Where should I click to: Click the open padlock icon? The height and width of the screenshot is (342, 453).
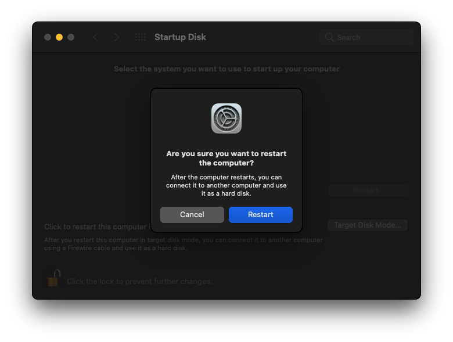(x=54, y=278)
